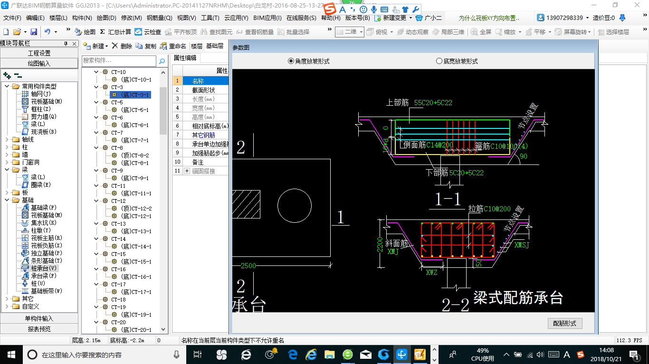
Task: Select 轴网(J) grid in the navigation tree
Action: [x=36, y=94]
